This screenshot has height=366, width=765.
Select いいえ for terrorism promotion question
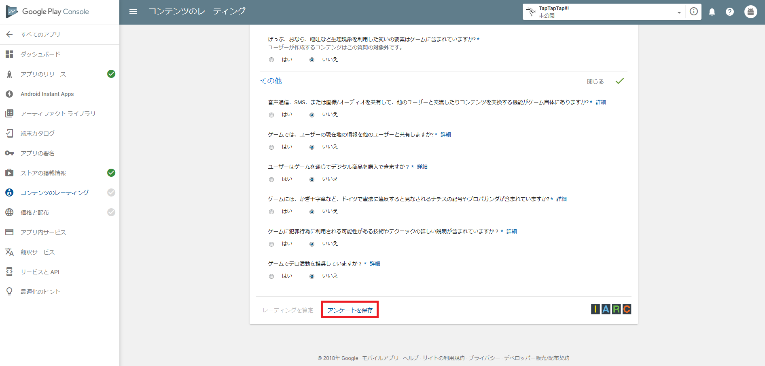tap(312, 276)
